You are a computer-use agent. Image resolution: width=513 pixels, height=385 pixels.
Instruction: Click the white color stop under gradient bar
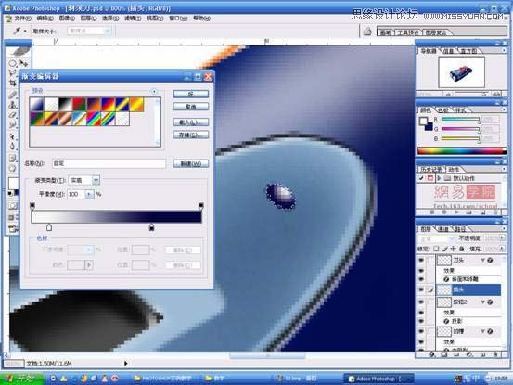pos(49,227)
